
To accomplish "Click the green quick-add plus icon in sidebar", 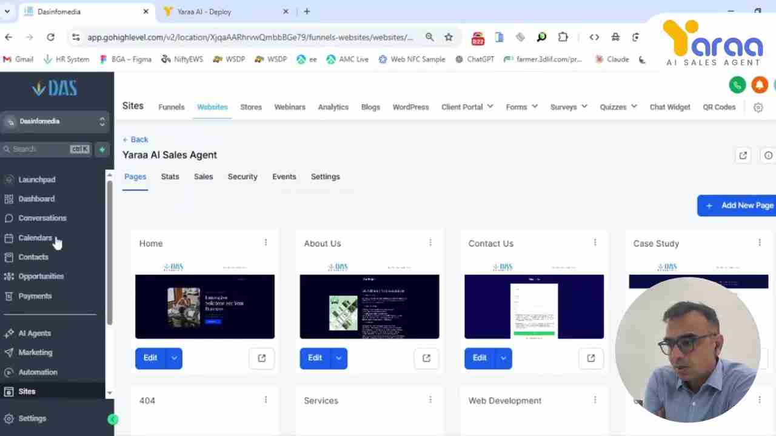I will [x=102, y=149].
